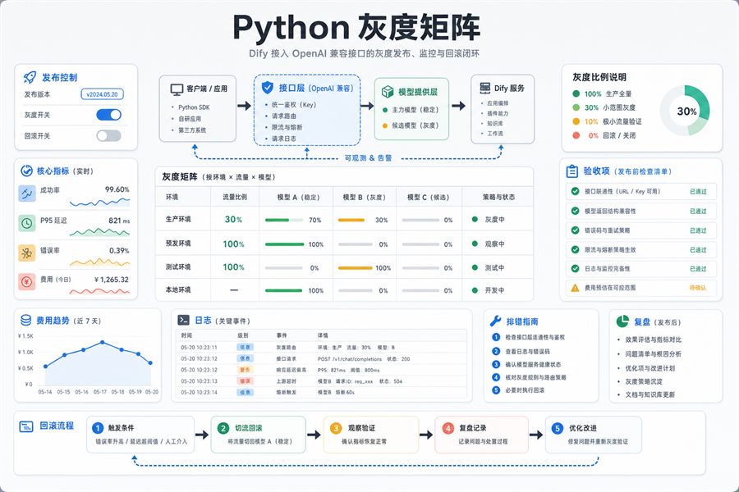The width and height of the screenshot is (739, 492).
Task: Click the 验收项 clipboard icon
Action: coord(572,171)
